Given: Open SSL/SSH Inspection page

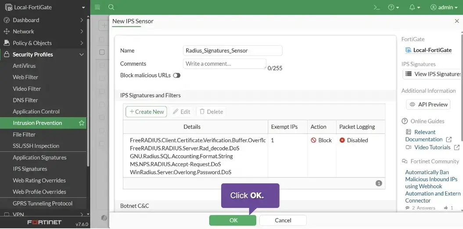Looking at the screenshot, I should tap(36, 146).
